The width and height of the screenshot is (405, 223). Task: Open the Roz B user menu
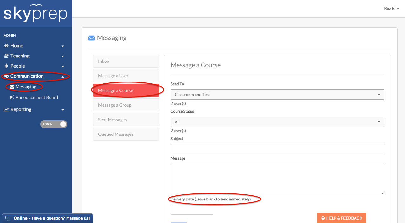391,9
